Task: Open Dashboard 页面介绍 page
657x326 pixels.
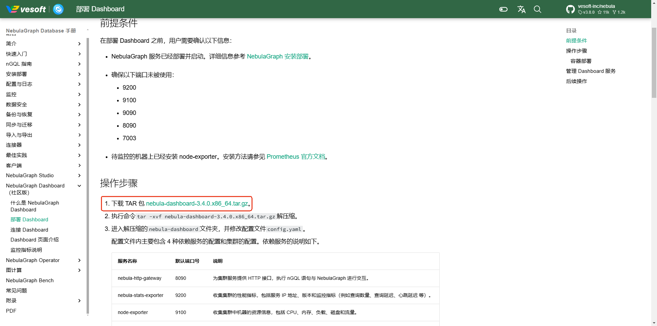Action: point(35,240)
